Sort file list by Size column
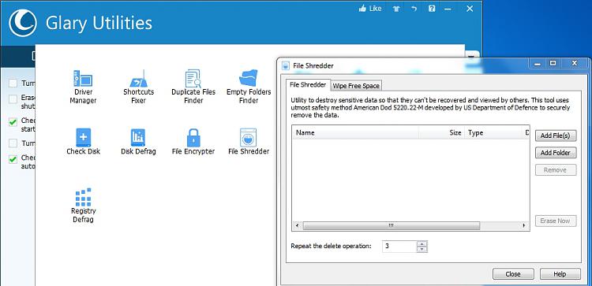Screen dimensions: 592x286 click(442, 132)
